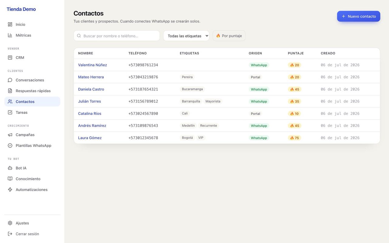
Task: Click phone number +573187654321
Action: point(143,89)
